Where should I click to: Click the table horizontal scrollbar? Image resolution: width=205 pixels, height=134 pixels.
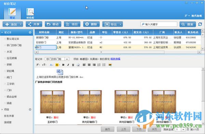[101, 52]
